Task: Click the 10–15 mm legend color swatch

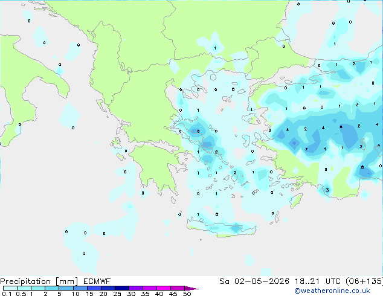Action: tap(80, 288)
